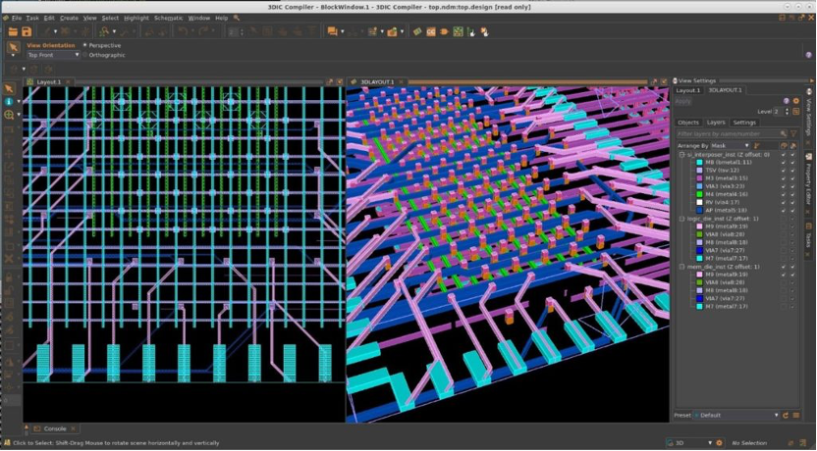This screenshot has width=817, height=451.
Task: Click the search icon next to the Help menu
Action: pyautogui.click(x=237, y=18)
